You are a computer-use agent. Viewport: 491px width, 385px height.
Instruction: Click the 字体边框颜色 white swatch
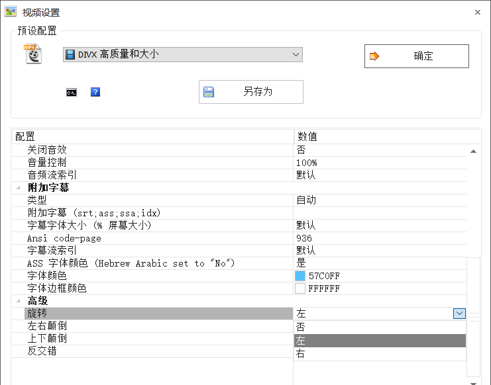[300, 288]
